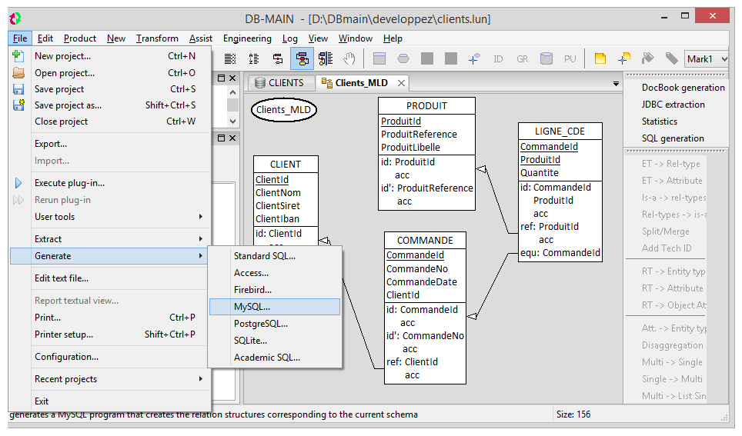Click SQL generation in side panel

(x=673, y=138)
